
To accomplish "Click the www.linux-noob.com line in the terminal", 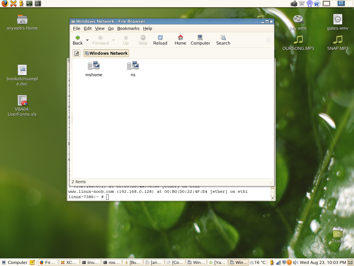I will click(x=158, y=192).
